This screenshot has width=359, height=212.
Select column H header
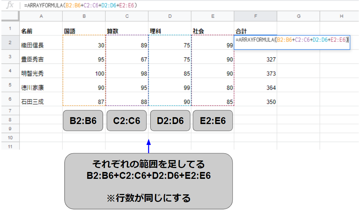tap(339, 16)
